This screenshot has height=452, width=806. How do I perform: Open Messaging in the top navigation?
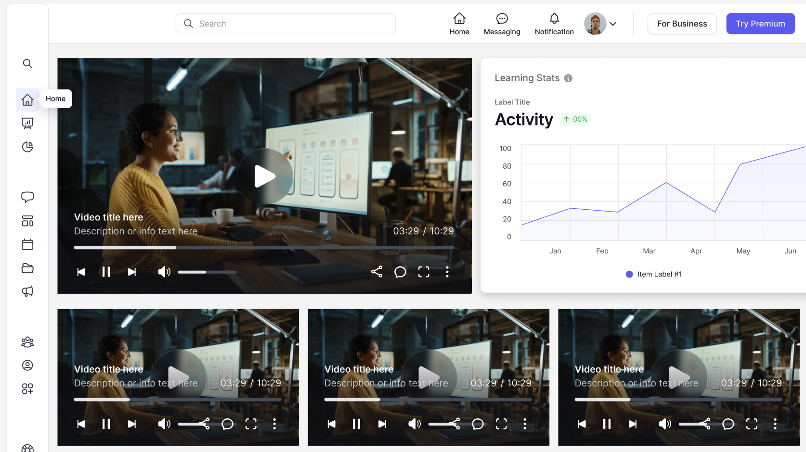[x=502, y=24]
